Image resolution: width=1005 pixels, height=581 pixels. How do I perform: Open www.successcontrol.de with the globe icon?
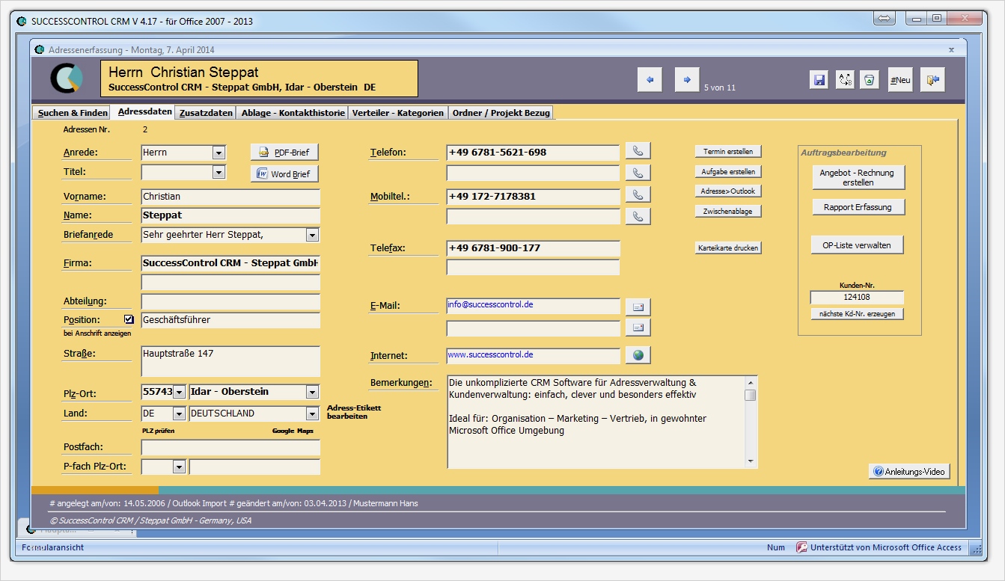(638, 354)
